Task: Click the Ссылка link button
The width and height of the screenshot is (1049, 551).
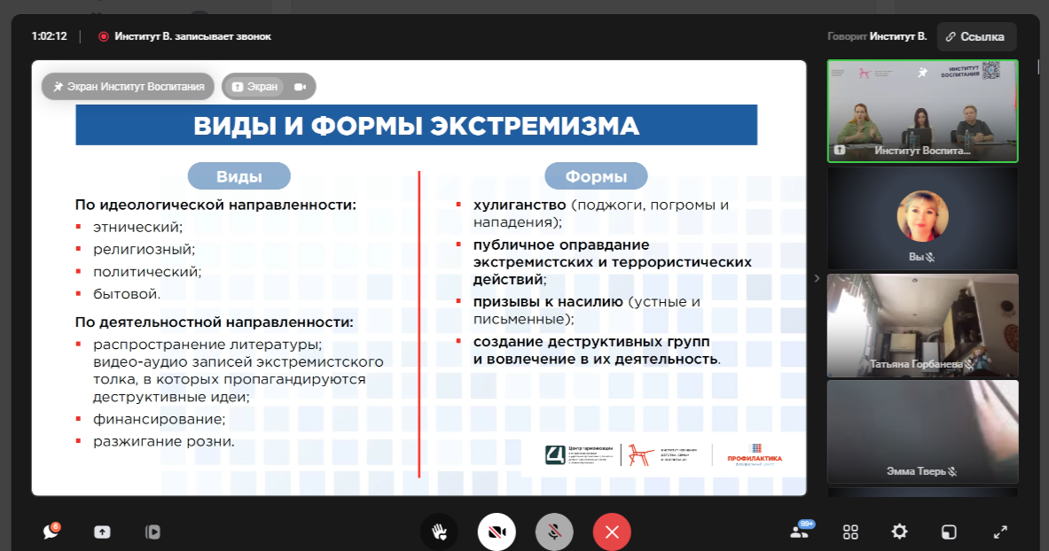Action: click(975, 36)
